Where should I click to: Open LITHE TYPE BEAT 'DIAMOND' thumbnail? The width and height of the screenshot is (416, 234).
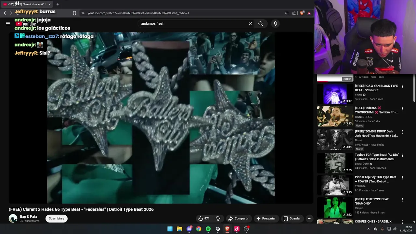(x=335, y=207)
